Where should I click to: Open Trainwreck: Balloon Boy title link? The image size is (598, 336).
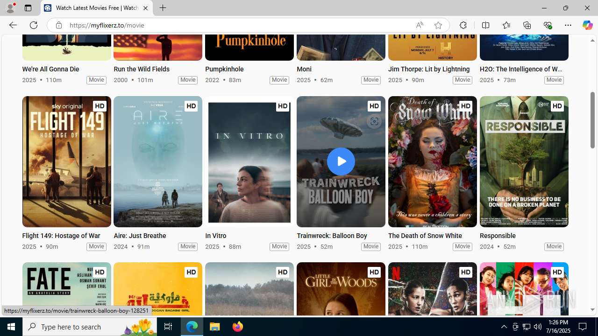click(332, 236)
